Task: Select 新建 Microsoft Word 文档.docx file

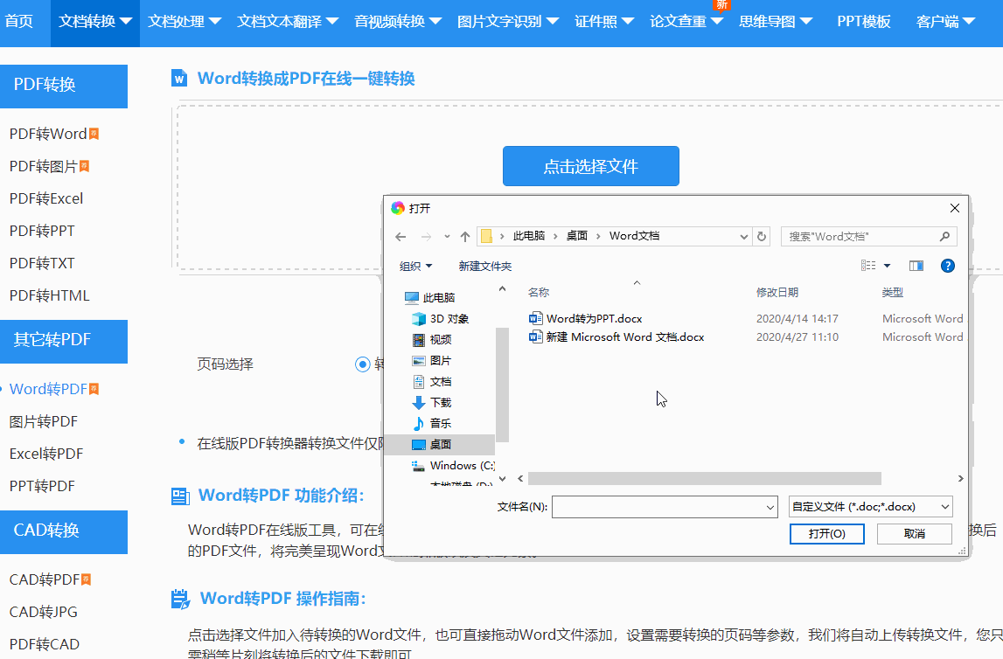Action: (x=617, y=336)
